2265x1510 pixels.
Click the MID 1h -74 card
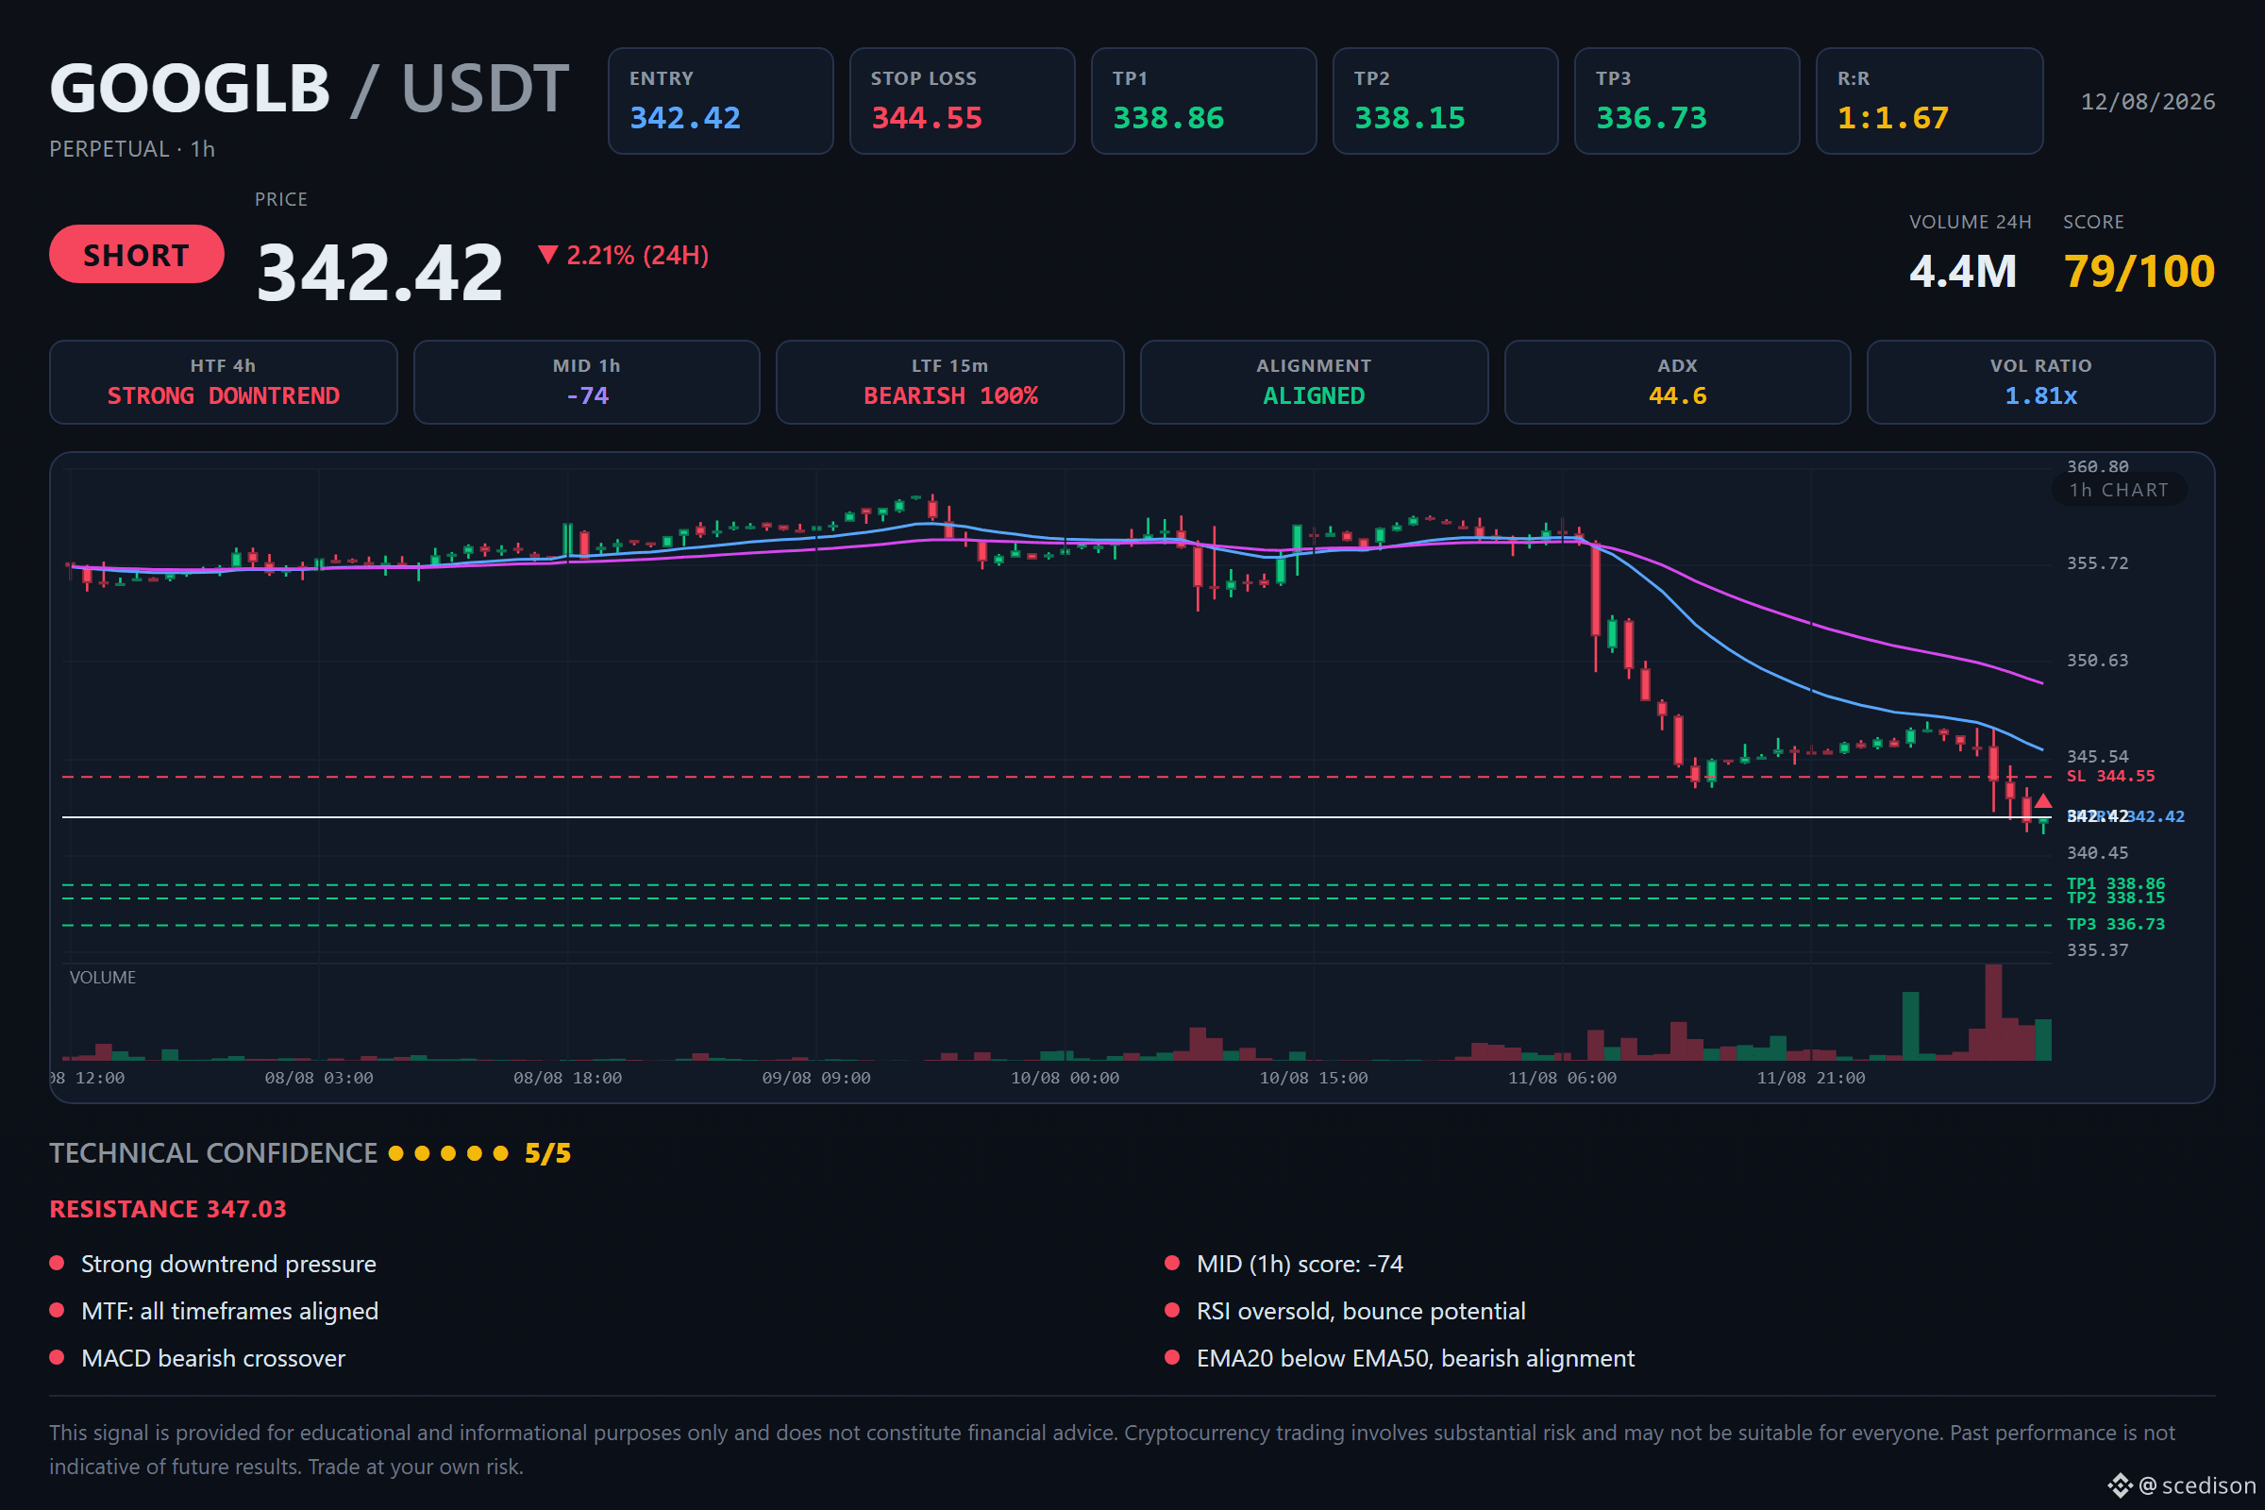pos(586,382)
